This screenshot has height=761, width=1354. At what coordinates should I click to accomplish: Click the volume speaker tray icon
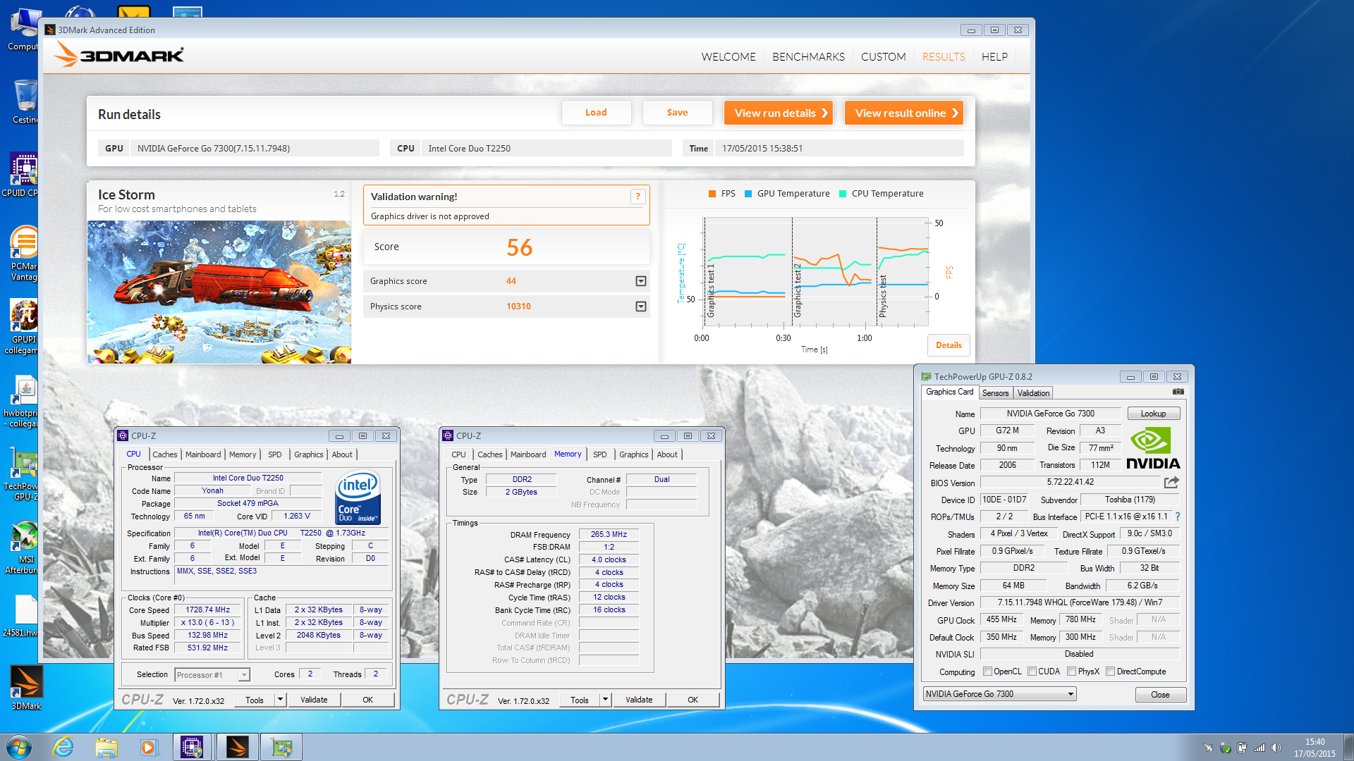click(1276, 748)
